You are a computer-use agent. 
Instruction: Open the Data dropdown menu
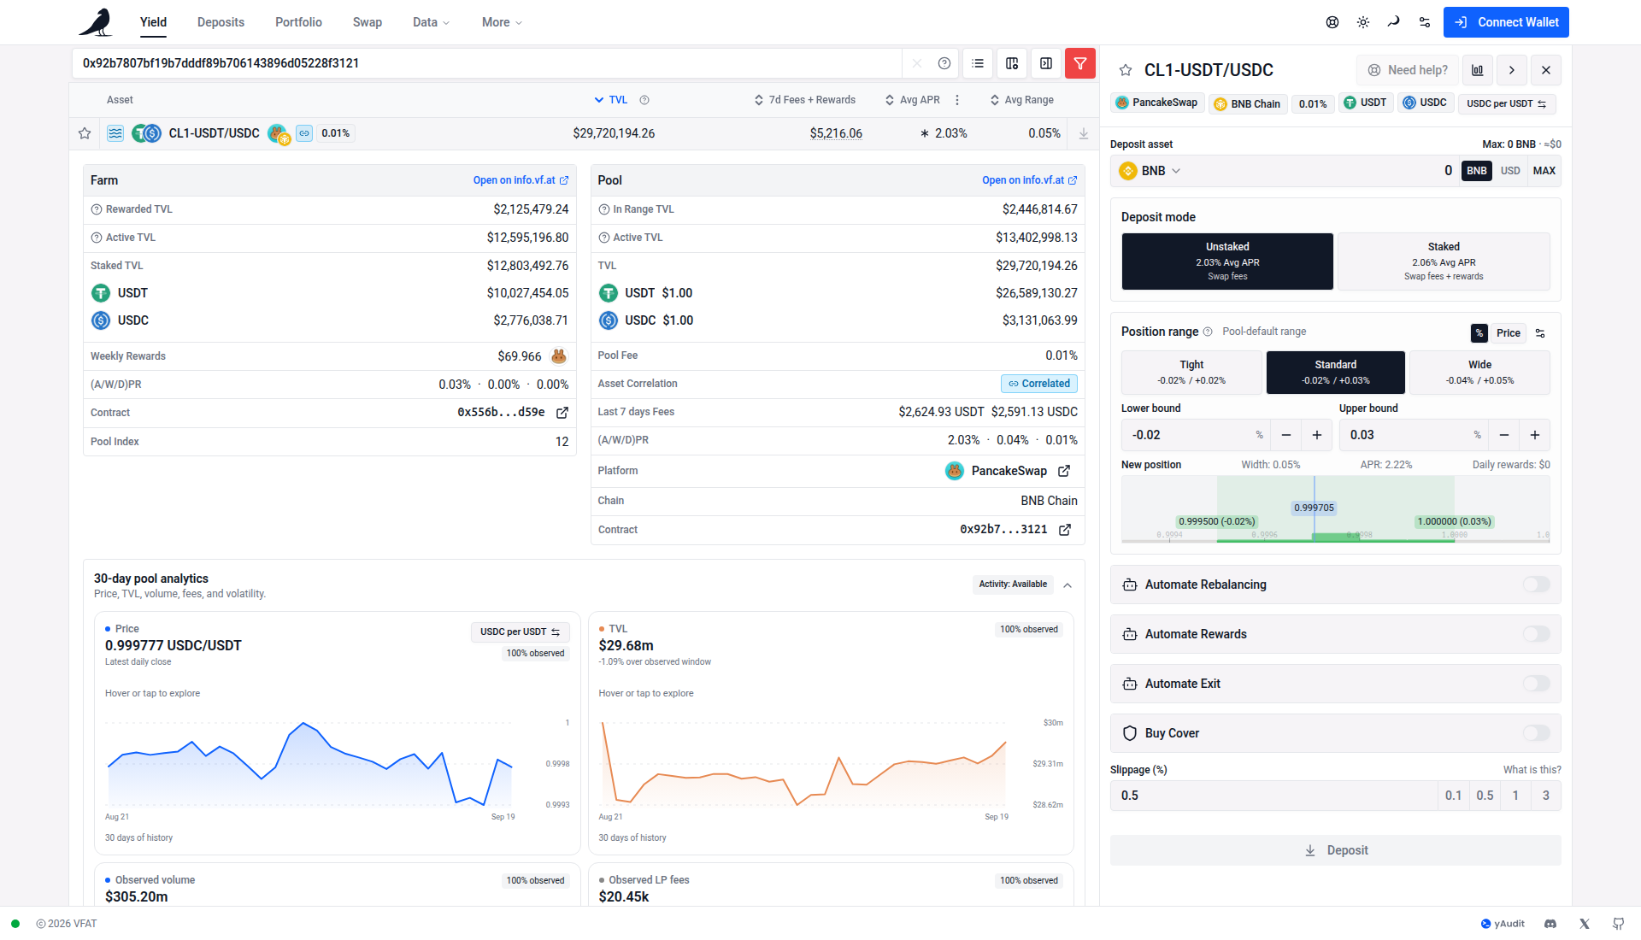[431, 22]
